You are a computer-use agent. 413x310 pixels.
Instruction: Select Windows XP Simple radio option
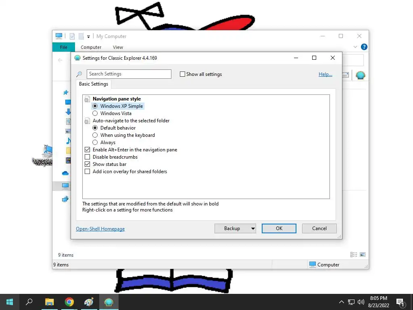[x=95, y=106]
